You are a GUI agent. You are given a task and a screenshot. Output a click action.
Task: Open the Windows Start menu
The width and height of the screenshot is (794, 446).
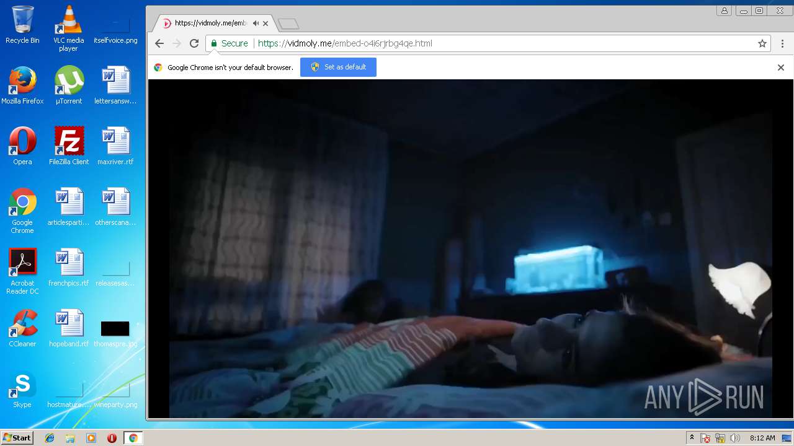pyautogui.click(x=17, y=438)
